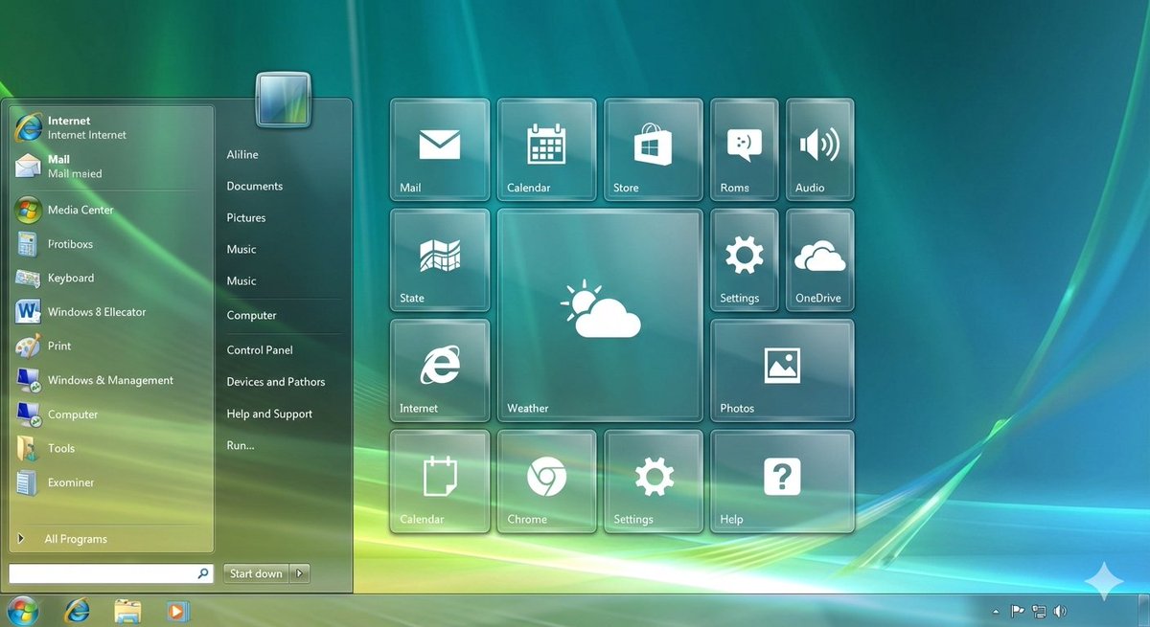Launch Media Center from start menu
This screenshot has width=1150, height=627.
[111, 210]
